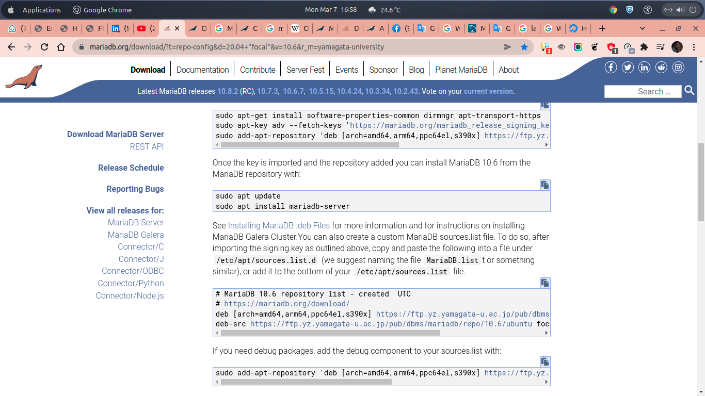
Task: Click the share page arrow icon
Action: pyautogui.click(x=508, y=47)
